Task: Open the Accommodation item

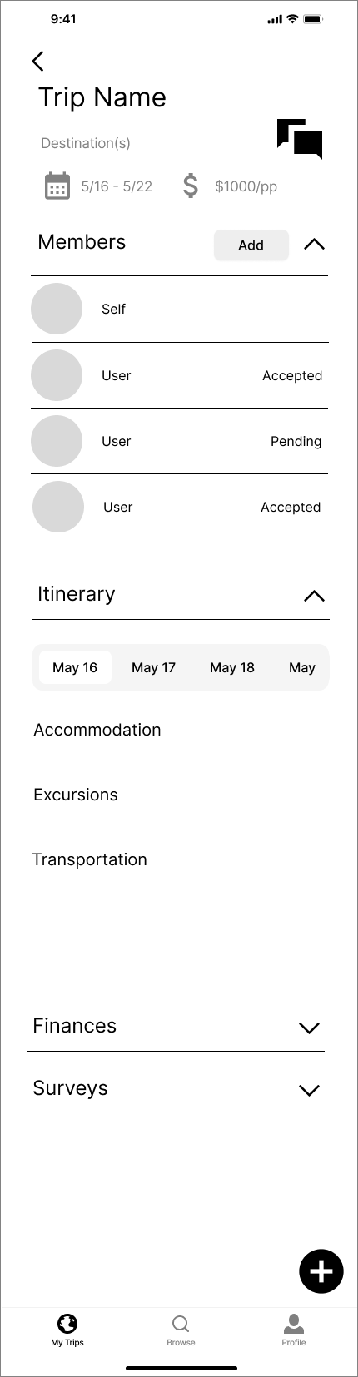Action: click(x=97, y=730)
